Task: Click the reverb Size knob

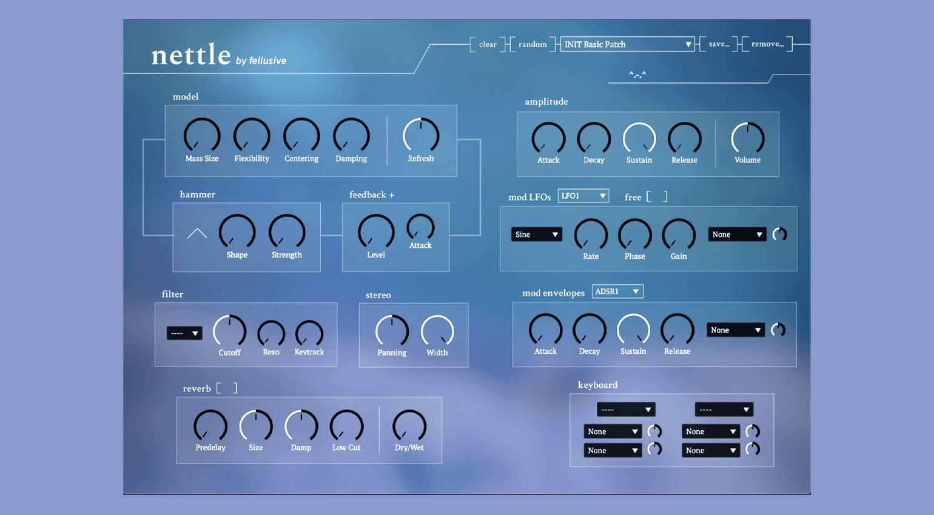Action: (x=256, y=427)
